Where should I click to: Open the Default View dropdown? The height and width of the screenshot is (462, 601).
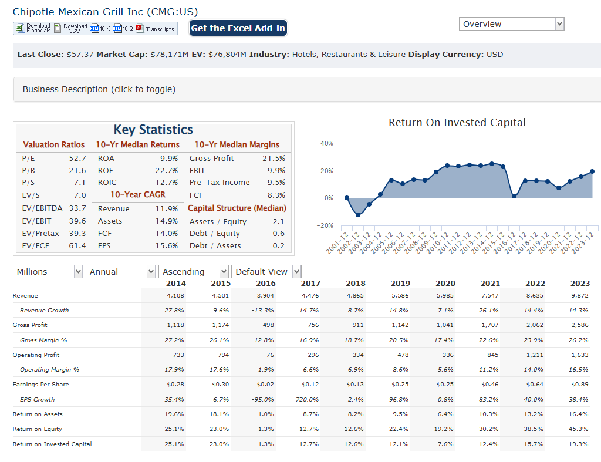(x=266, y=272)
